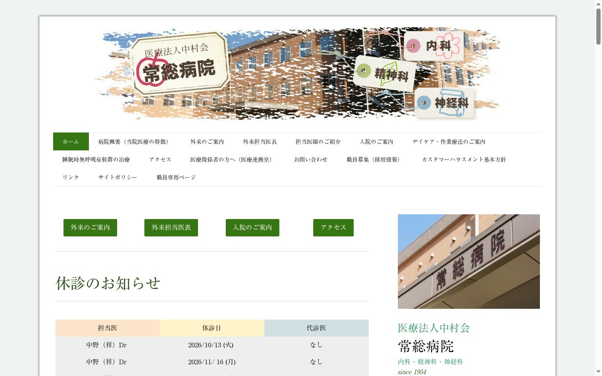The height and width of the screenshot is (376, 602).
Task: Click the green 入院のご案内 button
Action: click(253, 227)
